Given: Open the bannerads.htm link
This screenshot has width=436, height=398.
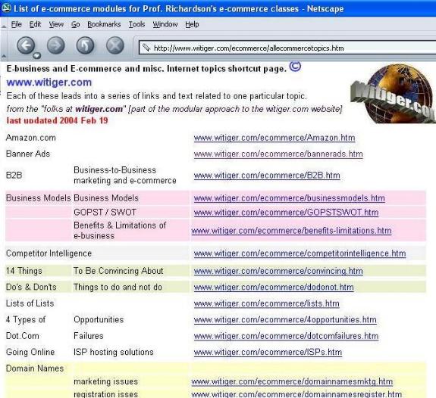Looking at the screenshot, I should pos(278,154).
